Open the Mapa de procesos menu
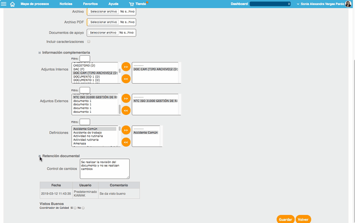Image resolution: width=355 pixels, height=223 pixels. coord(34,4)
